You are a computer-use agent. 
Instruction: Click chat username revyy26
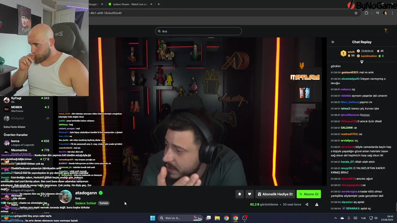[x=347, y=168]
